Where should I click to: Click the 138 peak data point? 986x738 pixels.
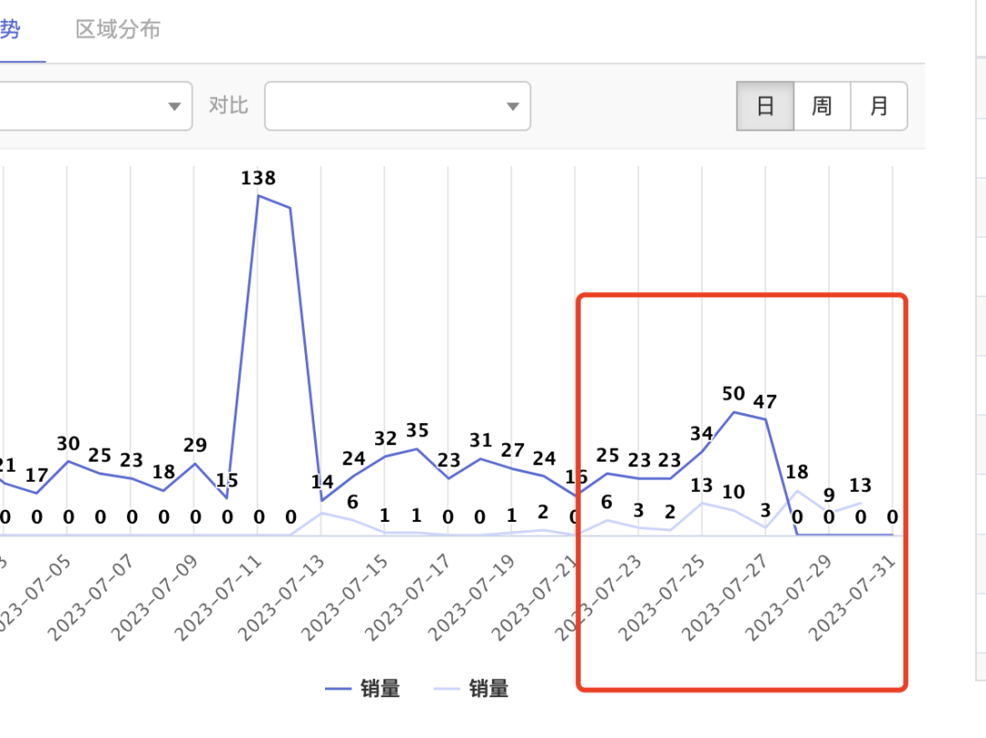[258, 195]
